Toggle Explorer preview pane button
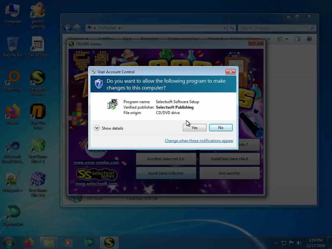This screenshot has height=249, width=332. coord(298,39)
